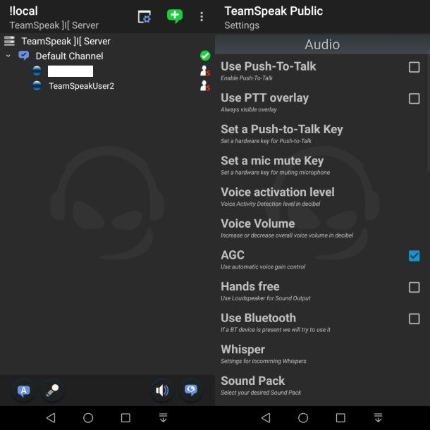Open the chat bubble button in bottom bar

(191, 391)
